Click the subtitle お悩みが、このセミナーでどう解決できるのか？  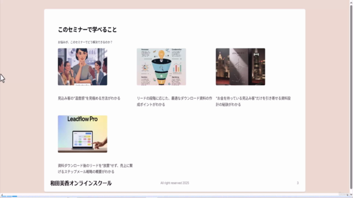85,42
